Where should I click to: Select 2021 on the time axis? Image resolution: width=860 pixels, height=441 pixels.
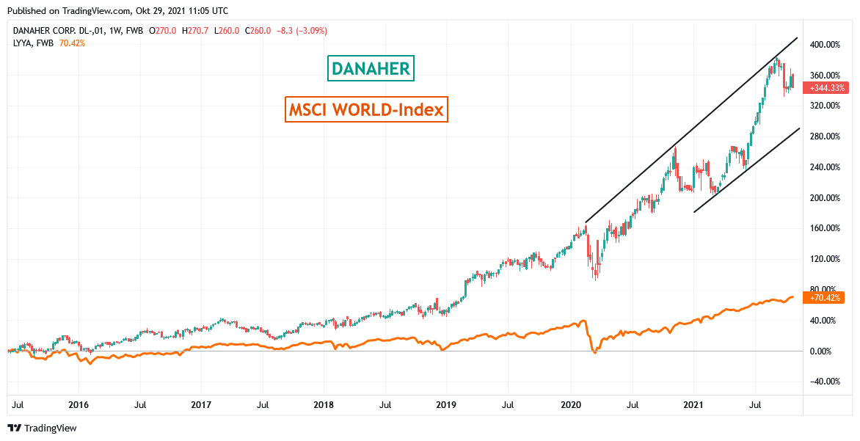[x=693, y=404]
